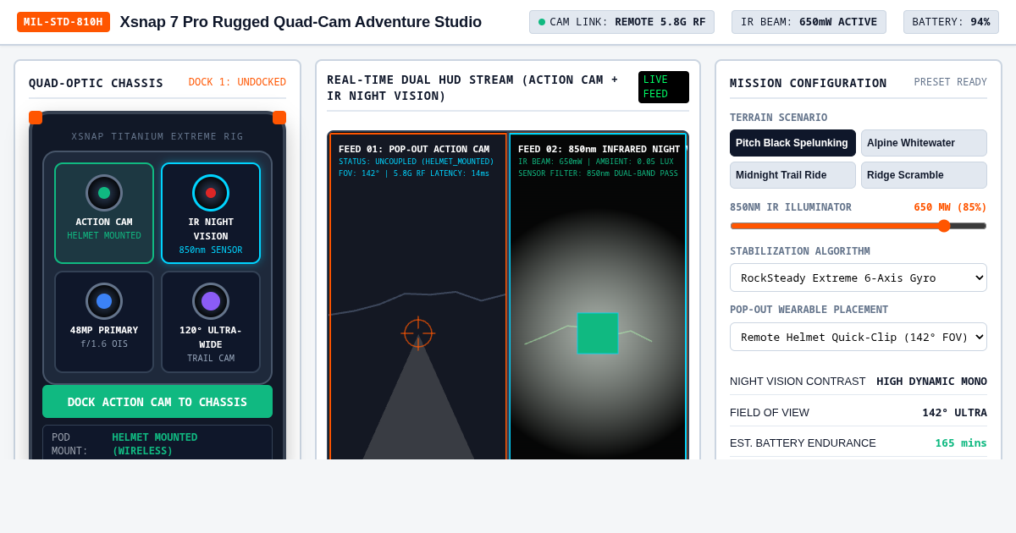Click the Feed 01: Pop-Out Action Cam title

point(414,149)
